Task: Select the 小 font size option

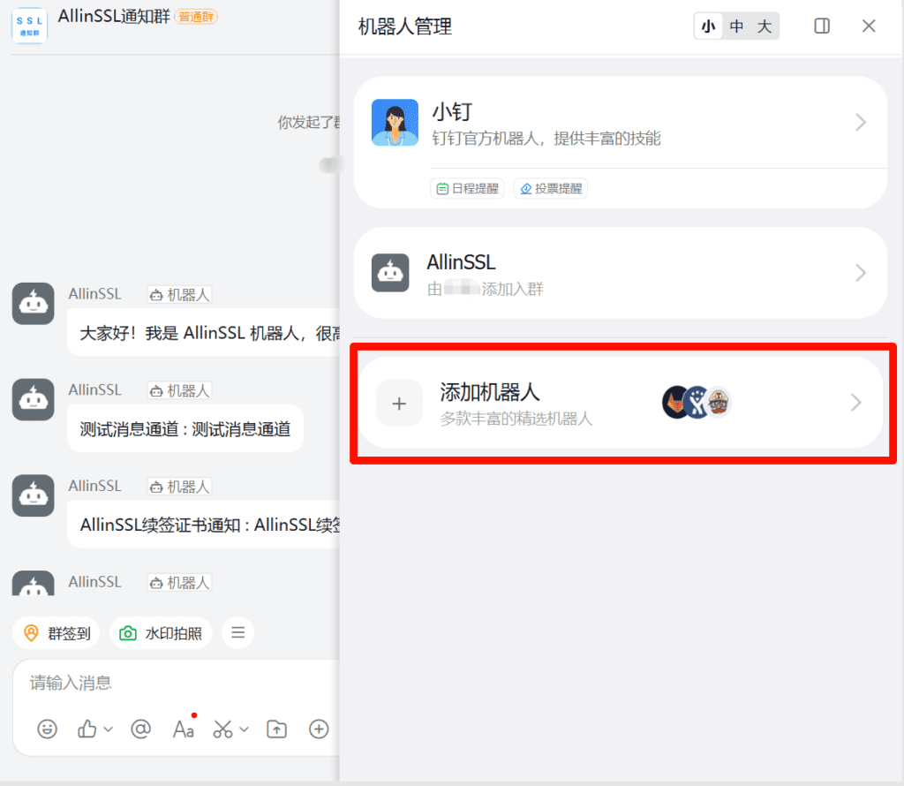Action: click(708, 26)
